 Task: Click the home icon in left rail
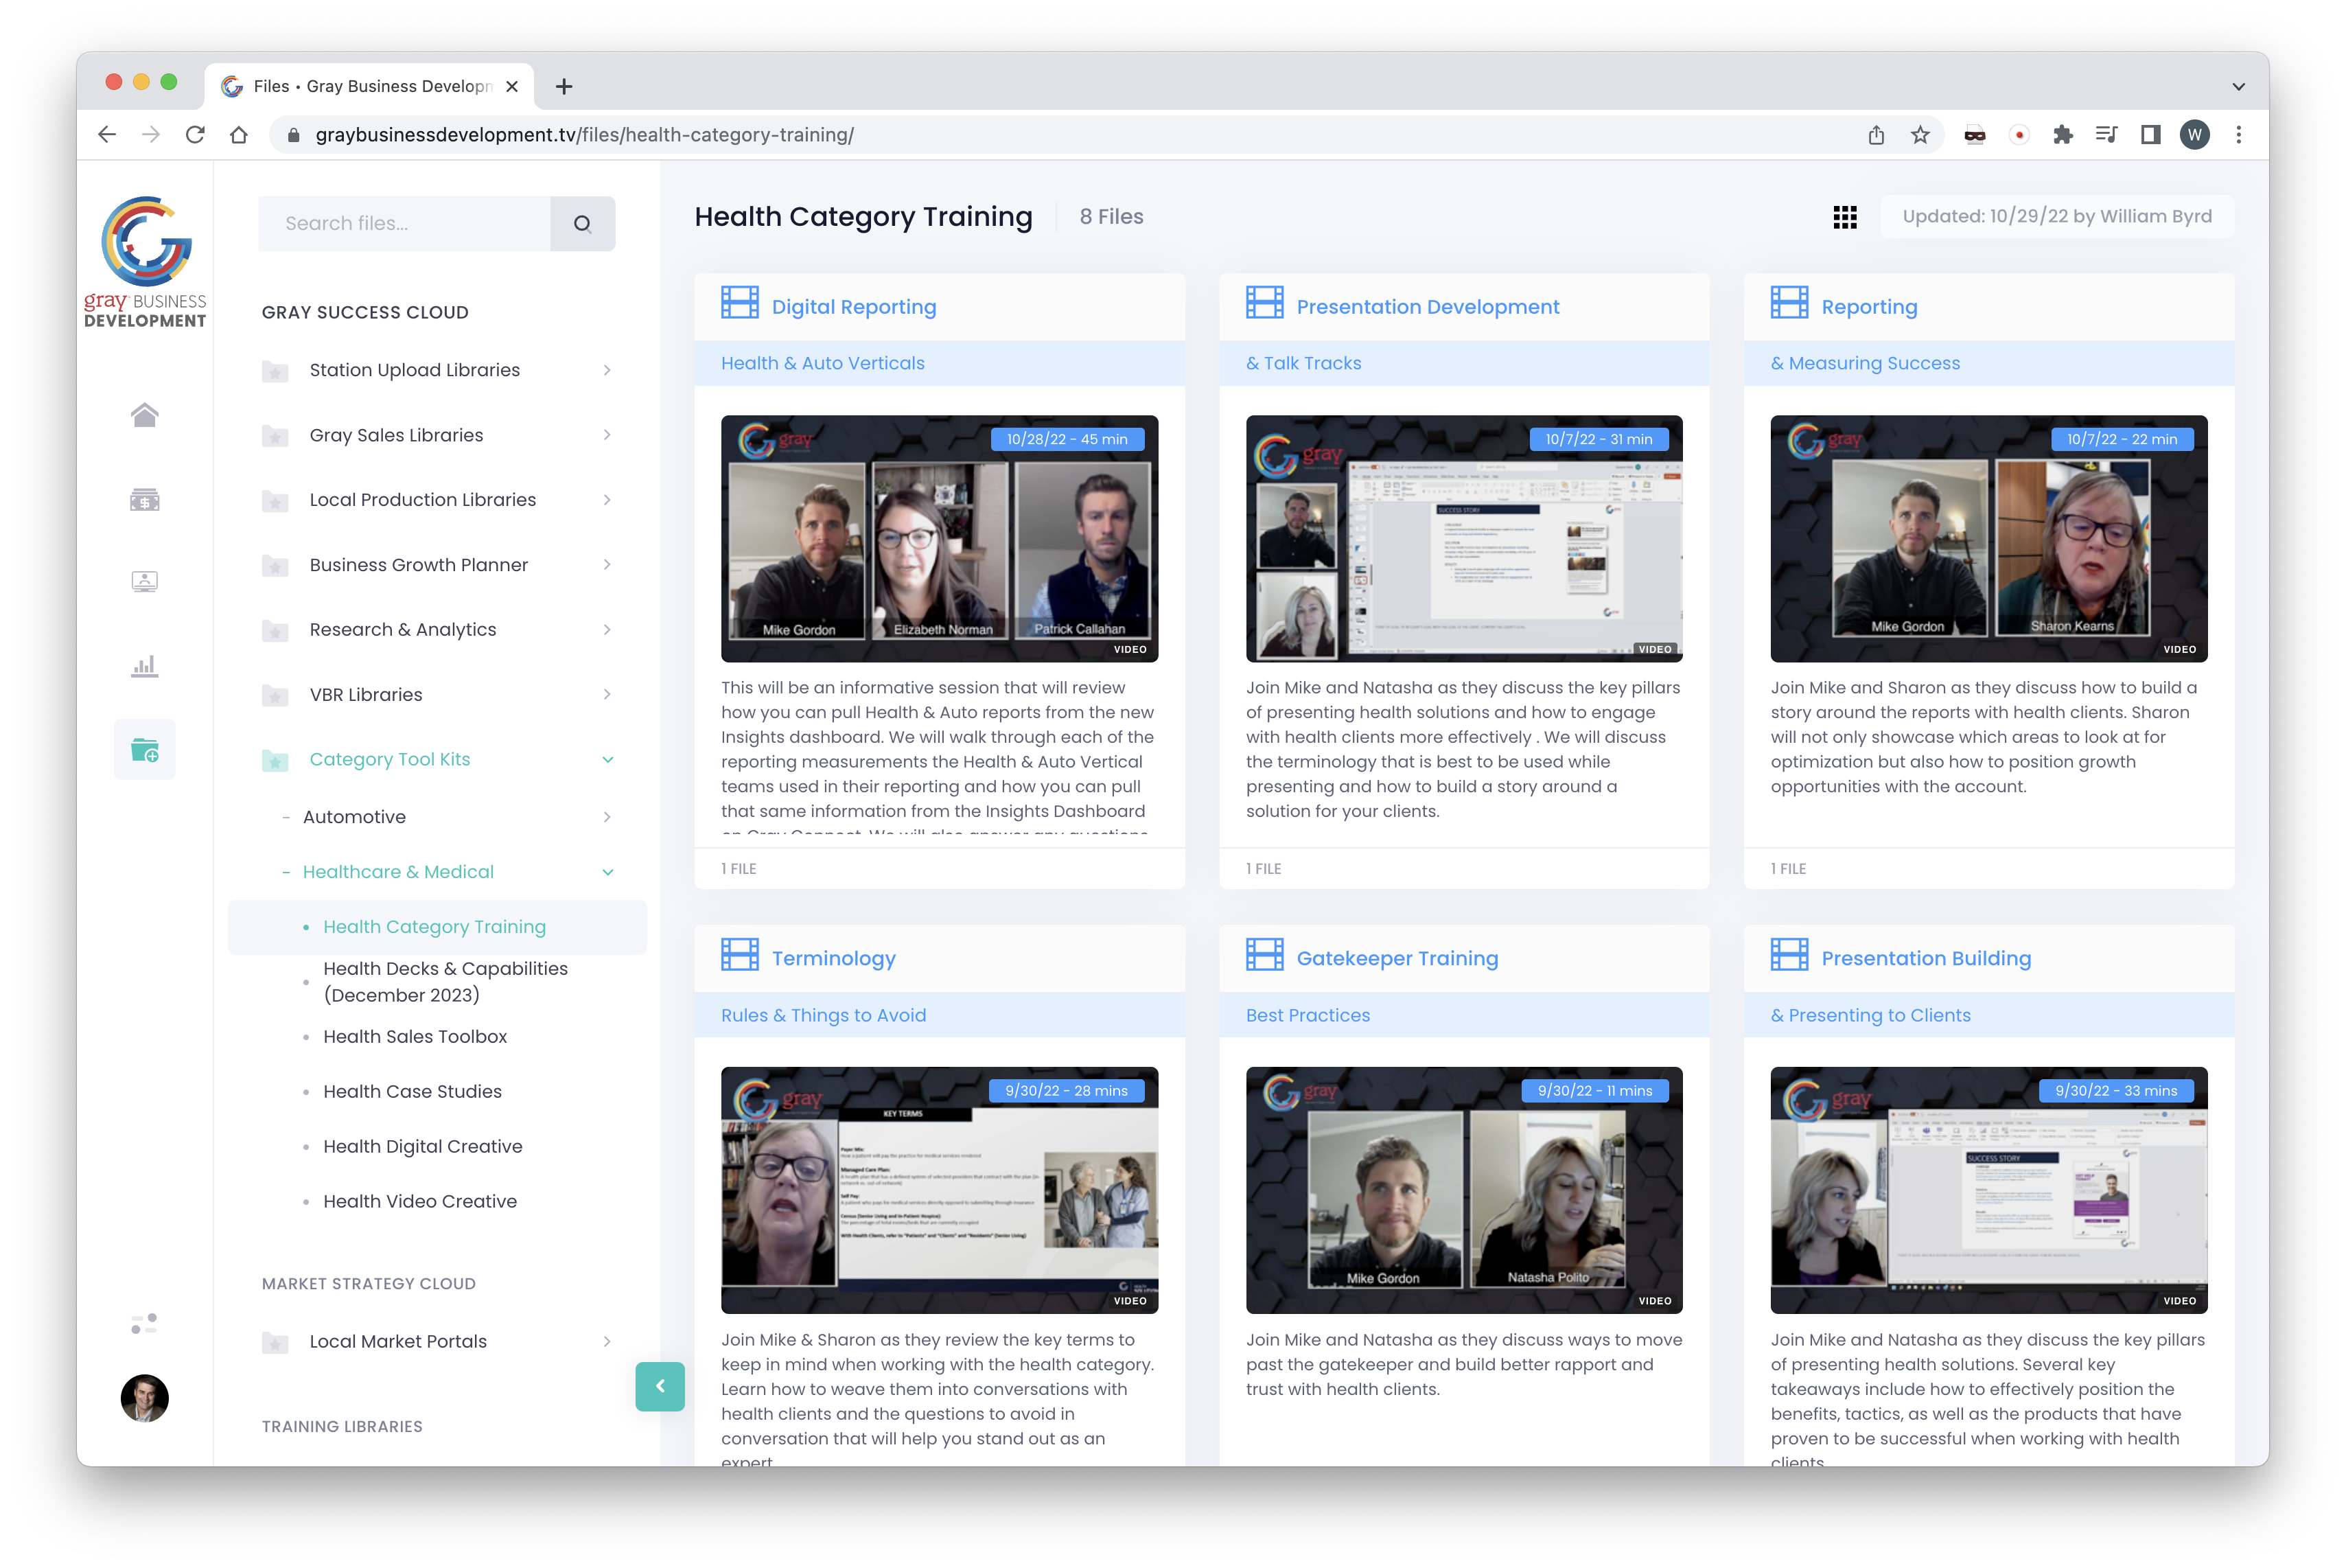(x=144, y=415)
